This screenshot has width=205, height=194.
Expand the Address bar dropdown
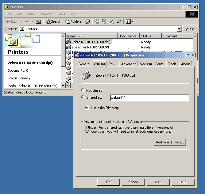180,29
